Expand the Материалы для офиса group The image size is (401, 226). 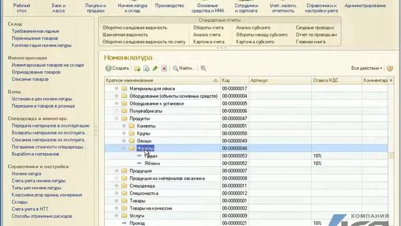click(x=117, y=89)
